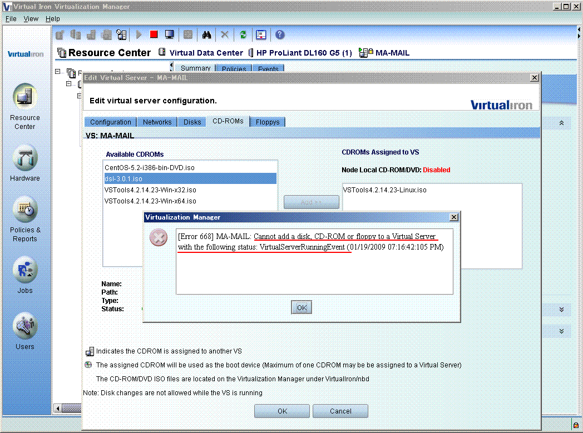Screen dimensions: 583x433
Task: Click OK in the Error 668 dialog
Action: [x=302, y=307]
